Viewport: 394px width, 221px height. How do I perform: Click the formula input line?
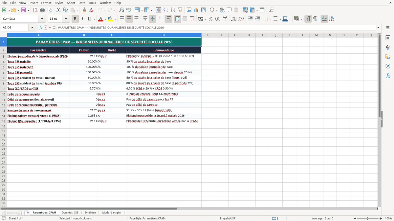(217, 28)
